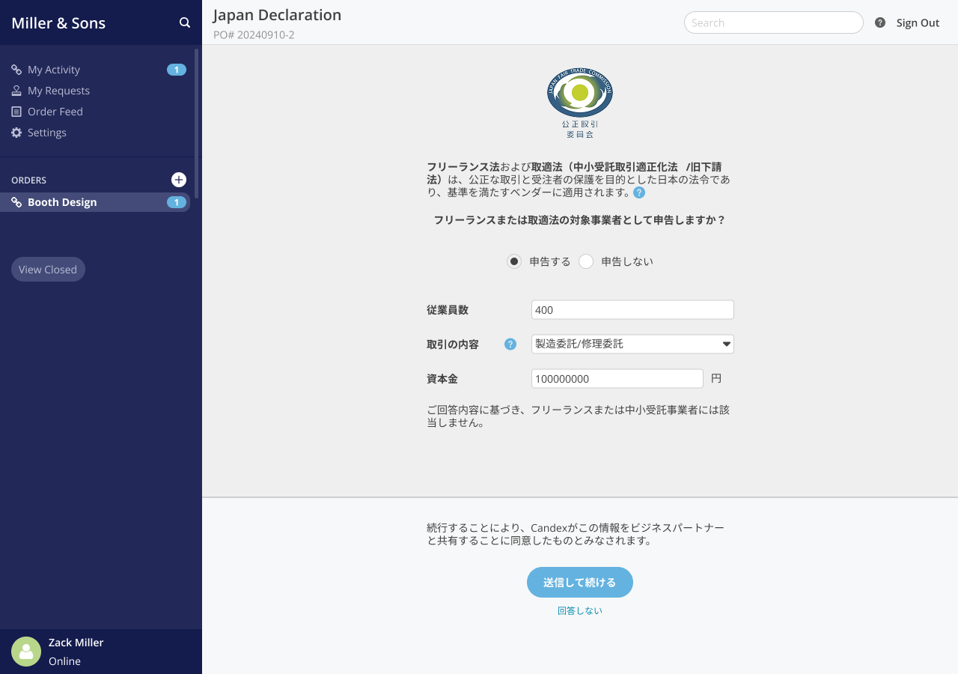This screenshot has width=958, height=674.
Task: Click Sign Out
Action: pos(918,22)
